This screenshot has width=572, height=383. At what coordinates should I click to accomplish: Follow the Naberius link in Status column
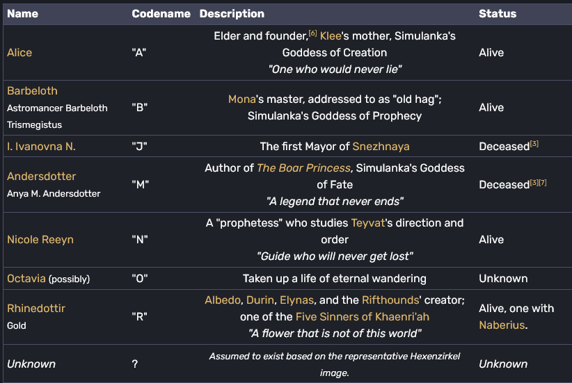click(502, 325)
